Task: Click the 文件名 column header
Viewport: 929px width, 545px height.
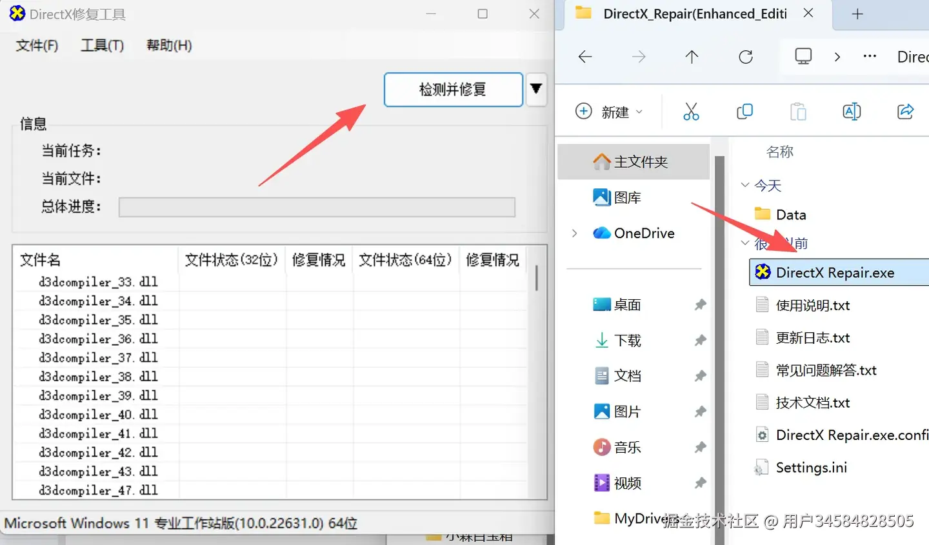Action: click(95, 260)
